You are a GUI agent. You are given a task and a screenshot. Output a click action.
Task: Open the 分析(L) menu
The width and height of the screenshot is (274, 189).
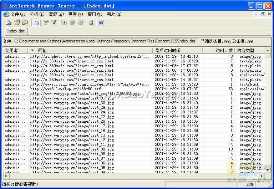pyautogui.click(x=37, y=14)
